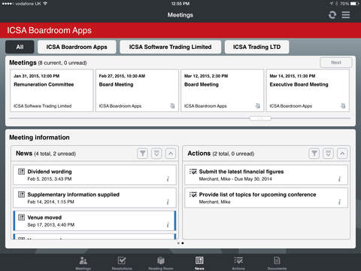
Task: Click the news icon beside Venue moved
Action: pos(21,218)
